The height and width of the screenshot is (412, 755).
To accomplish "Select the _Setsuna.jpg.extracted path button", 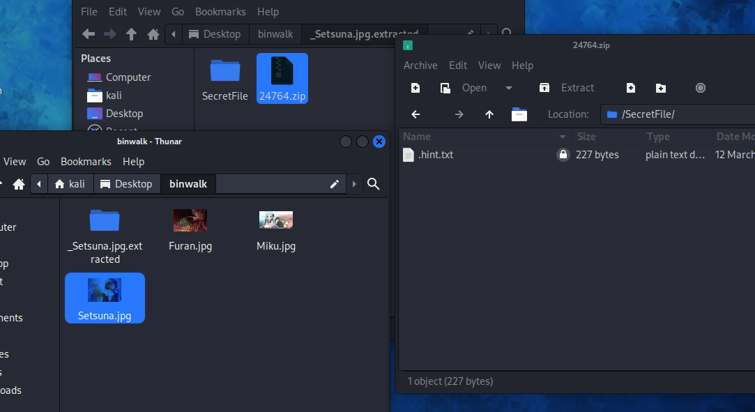I will [363, 34].
